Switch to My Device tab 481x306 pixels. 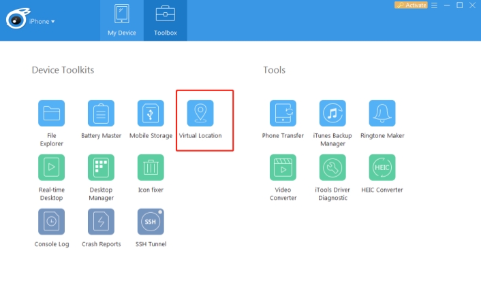click(x=122, y=20)
